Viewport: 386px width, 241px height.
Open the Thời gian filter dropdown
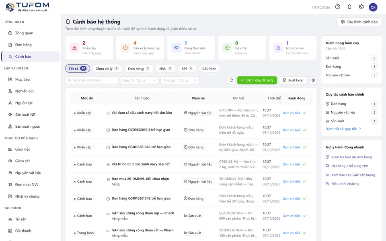click(180, 80)
